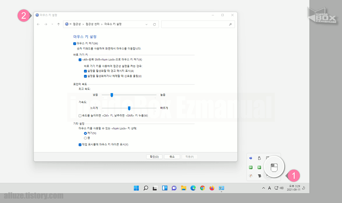The height and width of the screenshot is (203, 342).
Task: Launch Google Chrome from the taskbar
Action: 202,188
